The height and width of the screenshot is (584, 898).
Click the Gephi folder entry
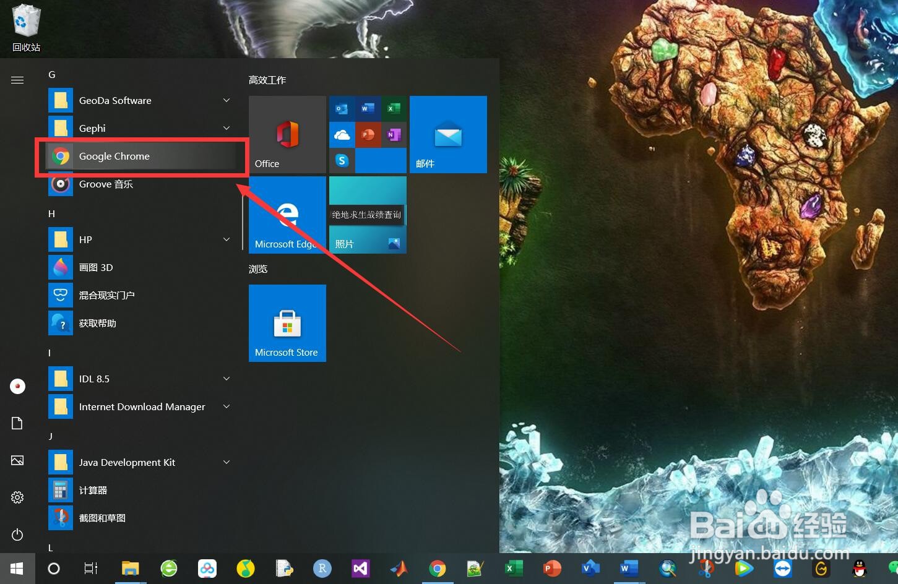(141, 128)
